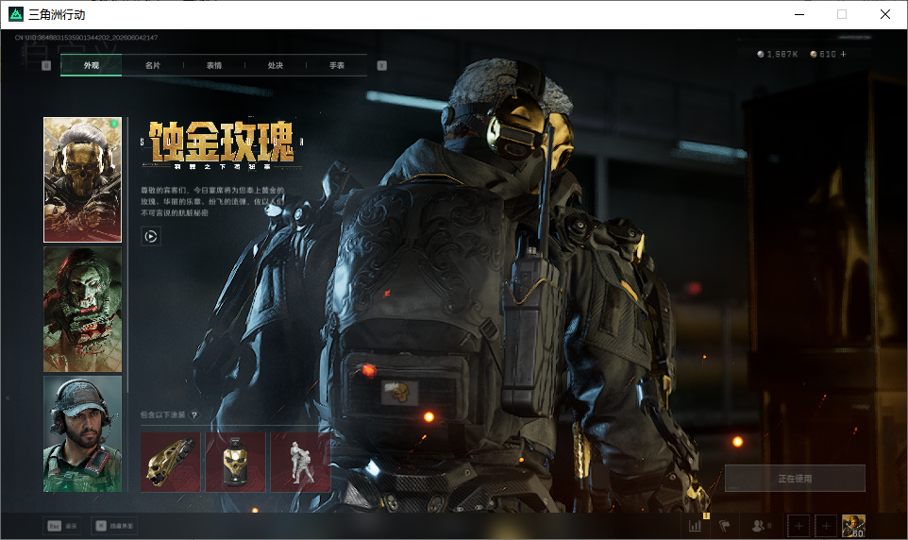Click the Q key previous-tab icon
Image resolution: width=908 pixels, height=540 pixels.
[x=46, y=65]
